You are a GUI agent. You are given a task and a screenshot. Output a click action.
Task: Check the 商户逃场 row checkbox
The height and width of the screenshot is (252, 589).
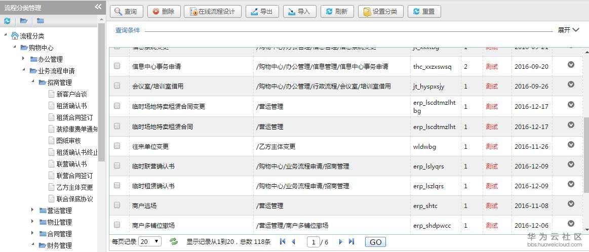117,205
